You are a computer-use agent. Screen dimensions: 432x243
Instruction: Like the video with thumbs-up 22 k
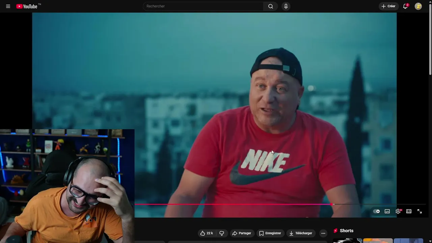pyautogui.click(x=207, y=233)
